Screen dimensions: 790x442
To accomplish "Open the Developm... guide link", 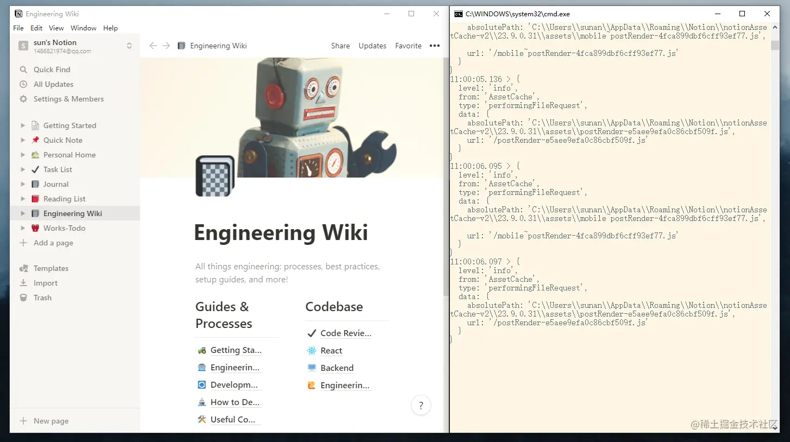I will (x=234, y=385).
